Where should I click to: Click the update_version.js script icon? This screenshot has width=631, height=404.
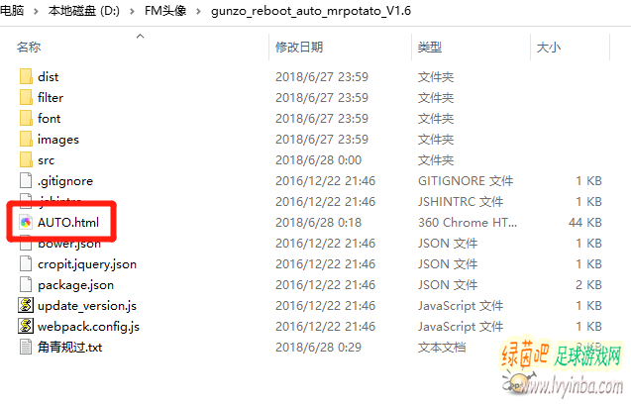coord(26,305)
